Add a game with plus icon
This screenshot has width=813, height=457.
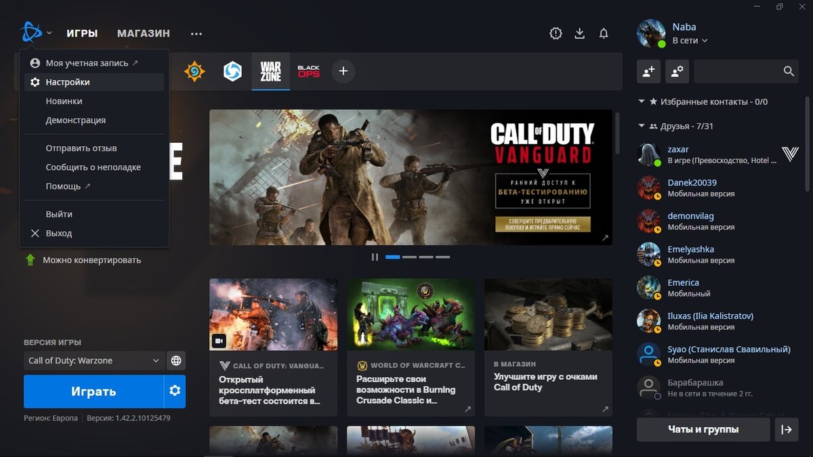coord(343,71)
